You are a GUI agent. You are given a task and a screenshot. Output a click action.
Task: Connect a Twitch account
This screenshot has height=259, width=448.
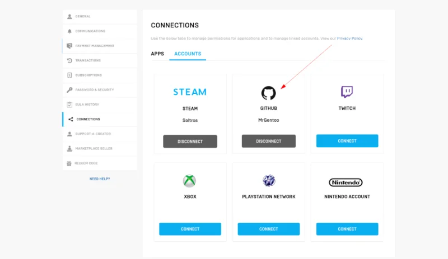pyautogui.click(x=347, y=141)
